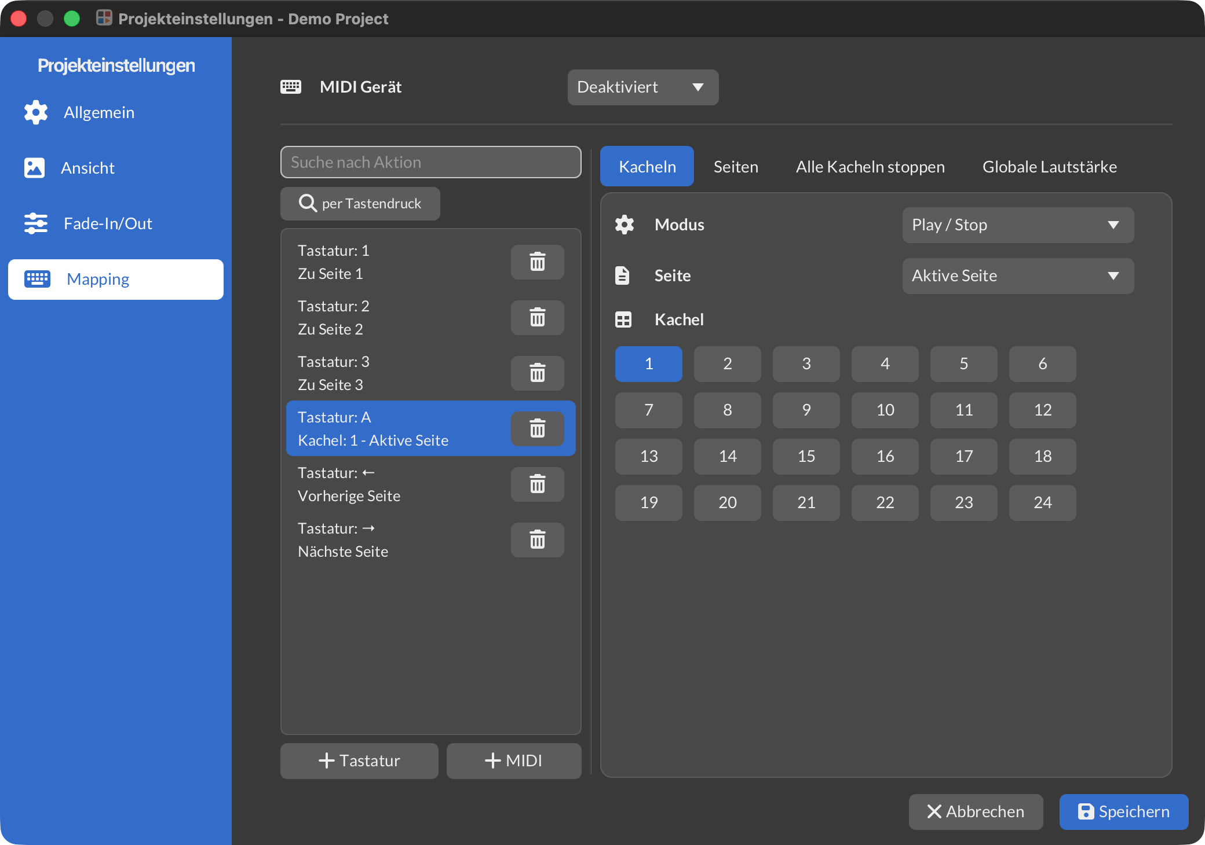Viewport: 1205px width, 845px height.
Task: Choose tile 10 in the Kachel grid
Action: coord(885,410)
